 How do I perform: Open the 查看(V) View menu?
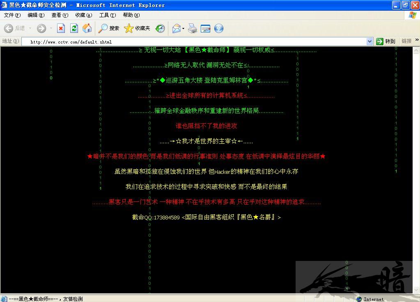60,15
